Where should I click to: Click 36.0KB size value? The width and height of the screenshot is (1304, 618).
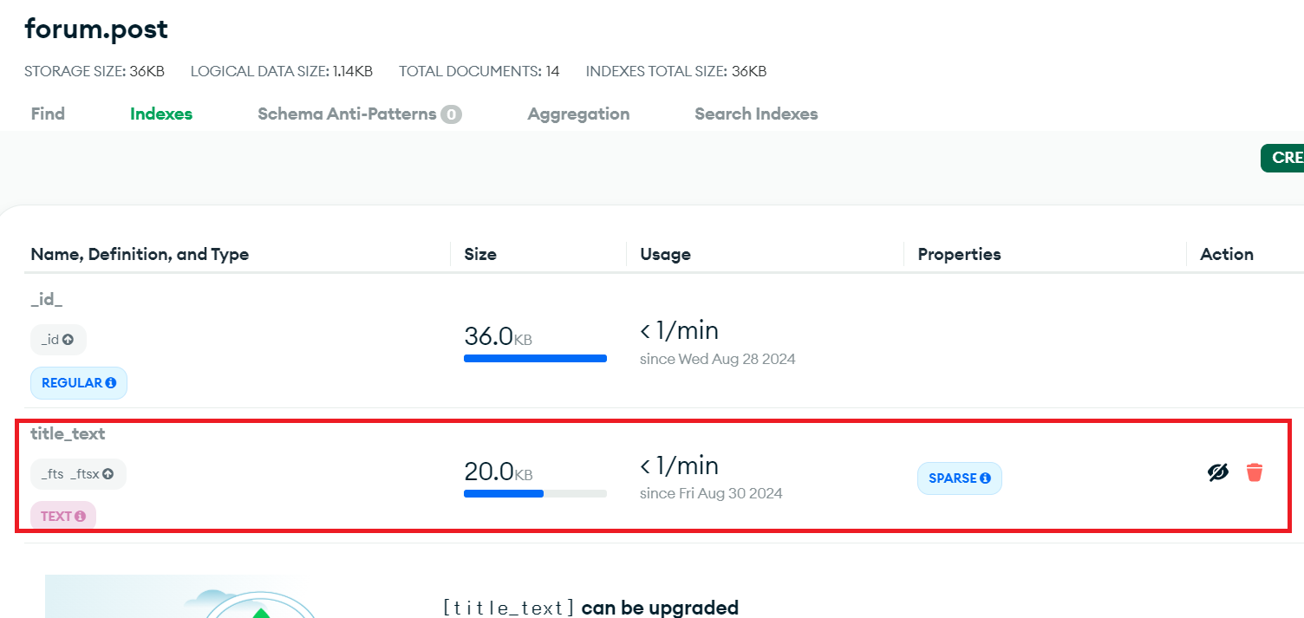(x=498, y=336)
